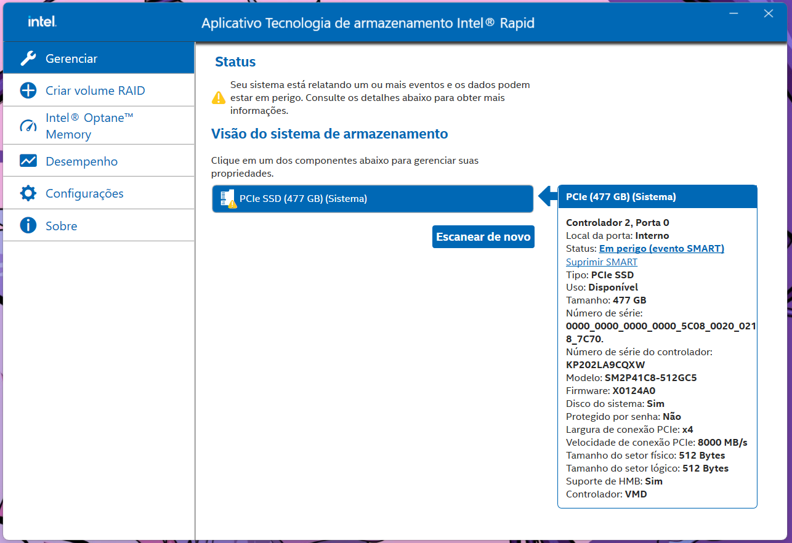Image resolution: width=792 pixels, height=543 pixels.
Task: Click the Desempenho chart icon
Action: pyautogui.click(x=28, y=161)
